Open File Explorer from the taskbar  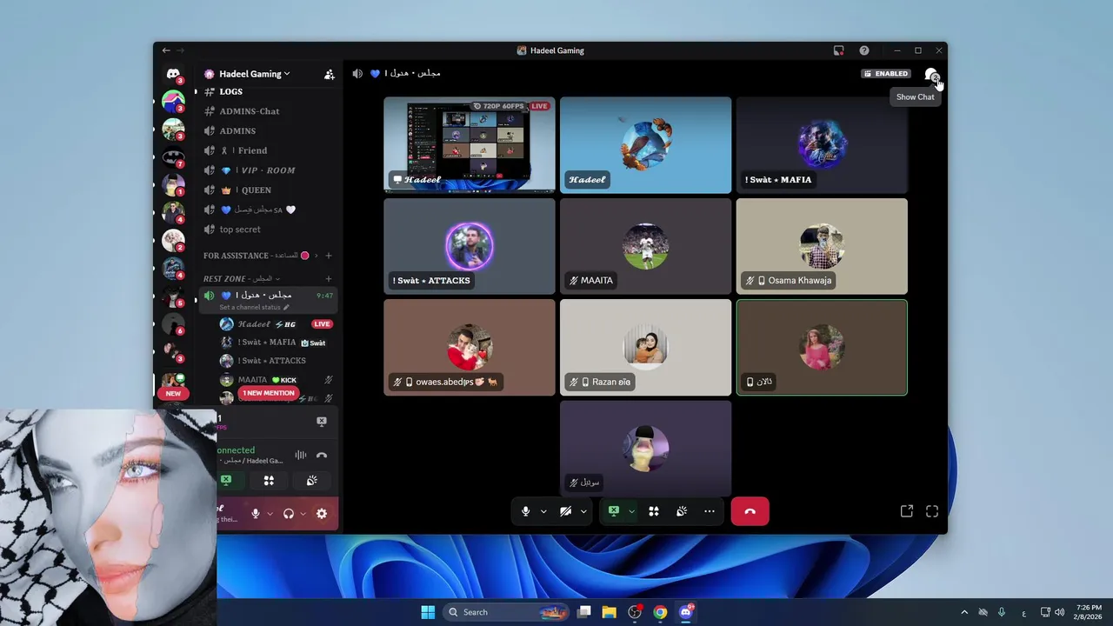click(x=609, y=612)
